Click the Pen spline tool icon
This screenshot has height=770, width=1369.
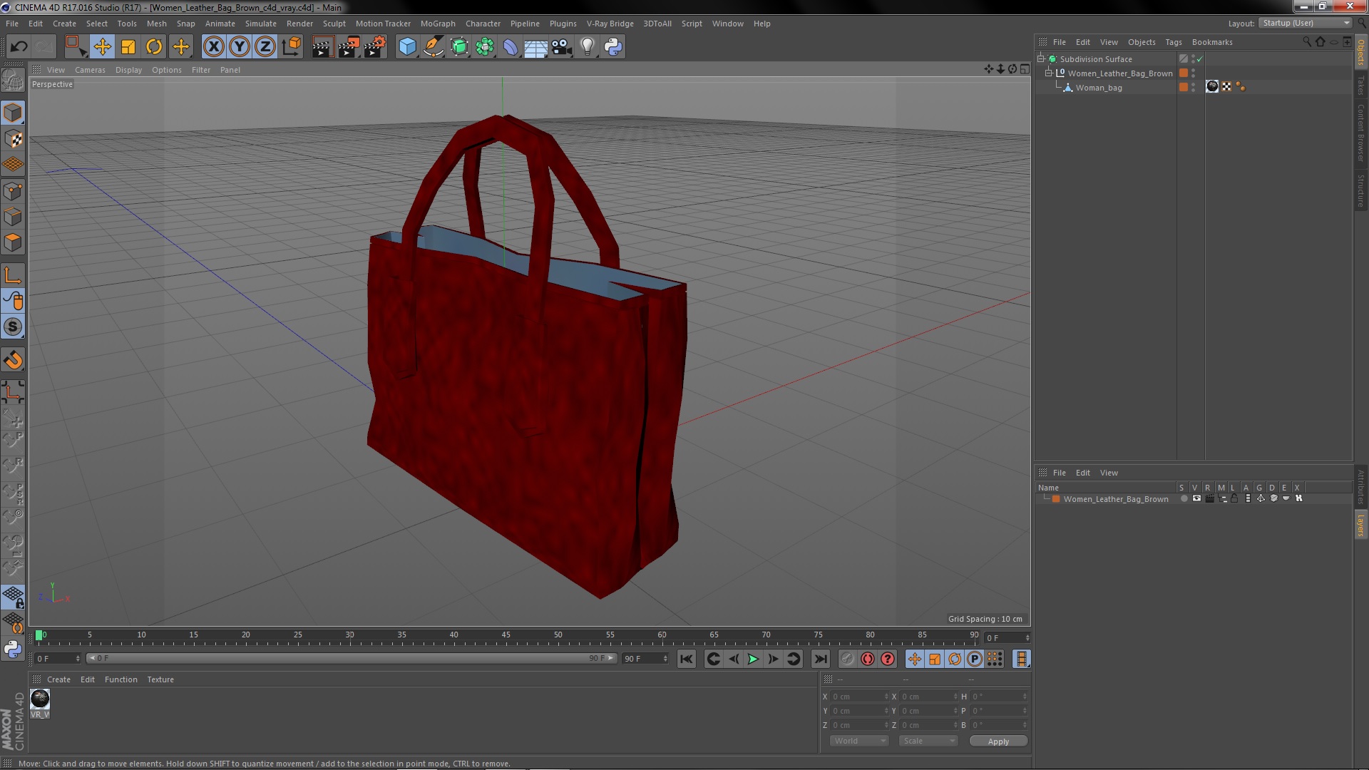tap(433, 47)
